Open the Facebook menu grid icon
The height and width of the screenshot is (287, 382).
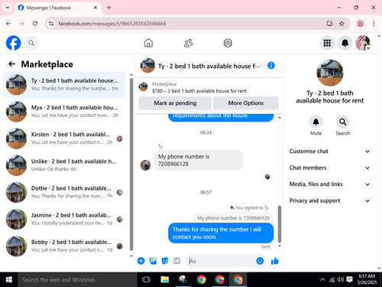327,43
